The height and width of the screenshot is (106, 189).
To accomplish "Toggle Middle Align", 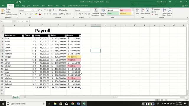I will point(48,10).
